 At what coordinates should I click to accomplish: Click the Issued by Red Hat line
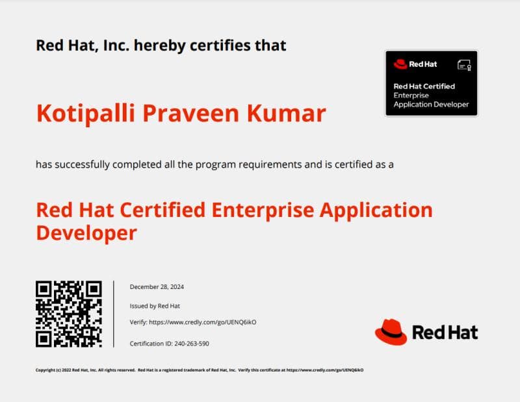pos(155,305)
